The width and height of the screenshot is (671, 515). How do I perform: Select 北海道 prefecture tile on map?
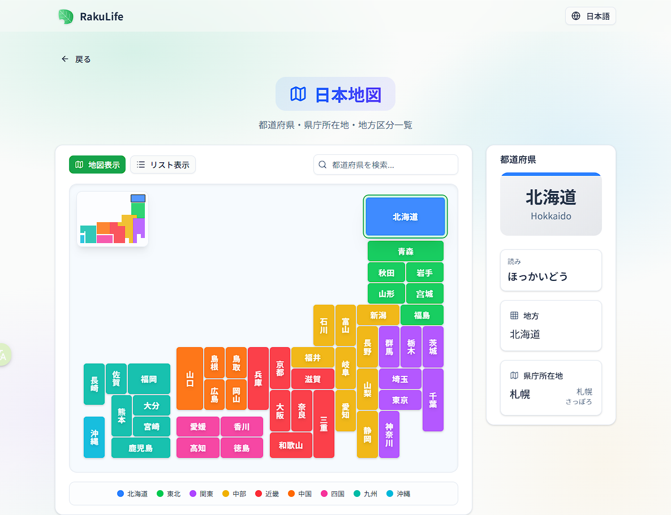405,217
